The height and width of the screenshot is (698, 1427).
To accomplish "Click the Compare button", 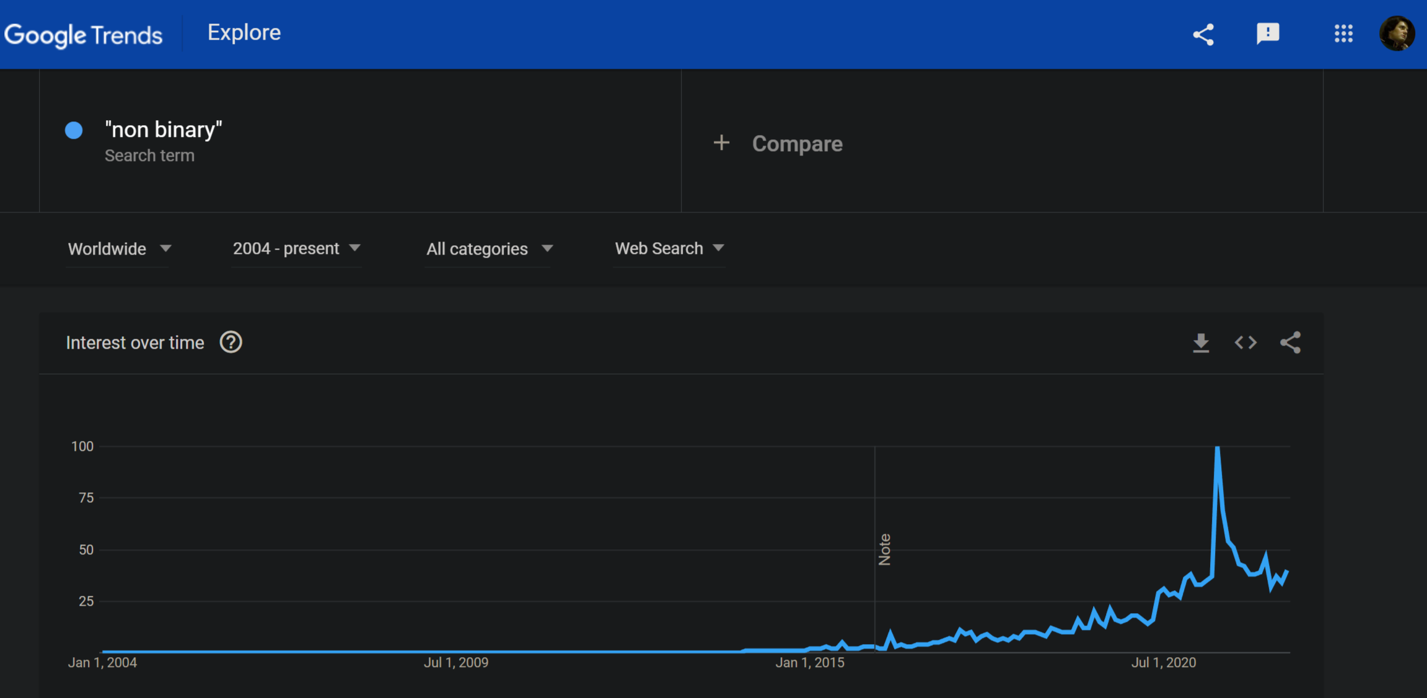I will click(797, 144).
